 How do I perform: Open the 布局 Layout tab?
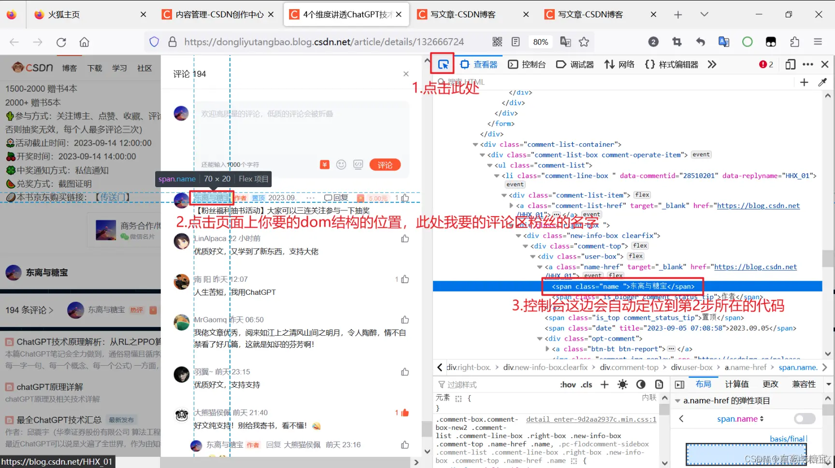pos(704,384)
